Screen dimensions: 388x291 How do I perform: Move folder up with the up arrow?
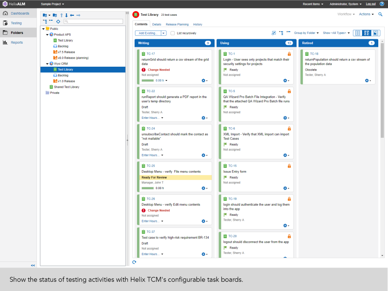[61, 15]
